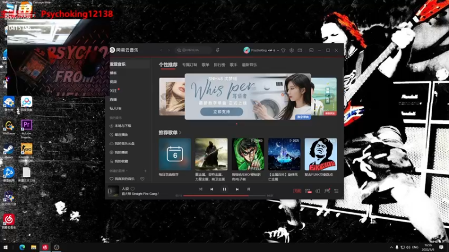Switch to 歌单 tab
The height and width of the screenshot is (252, 449).
(205, 65)
